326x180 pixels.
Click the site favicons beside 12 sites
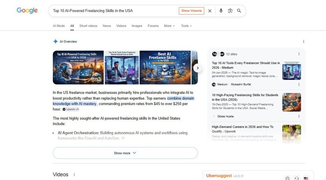[x=218, y=54]
